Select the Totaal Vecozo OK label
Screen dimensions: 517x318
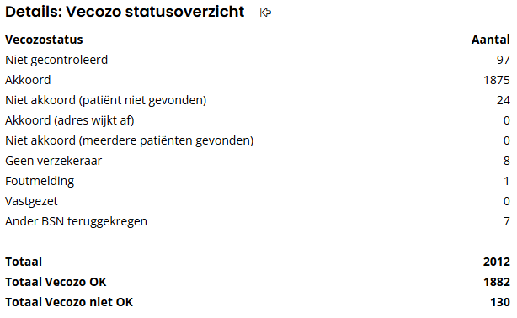(x=56, y=282)
